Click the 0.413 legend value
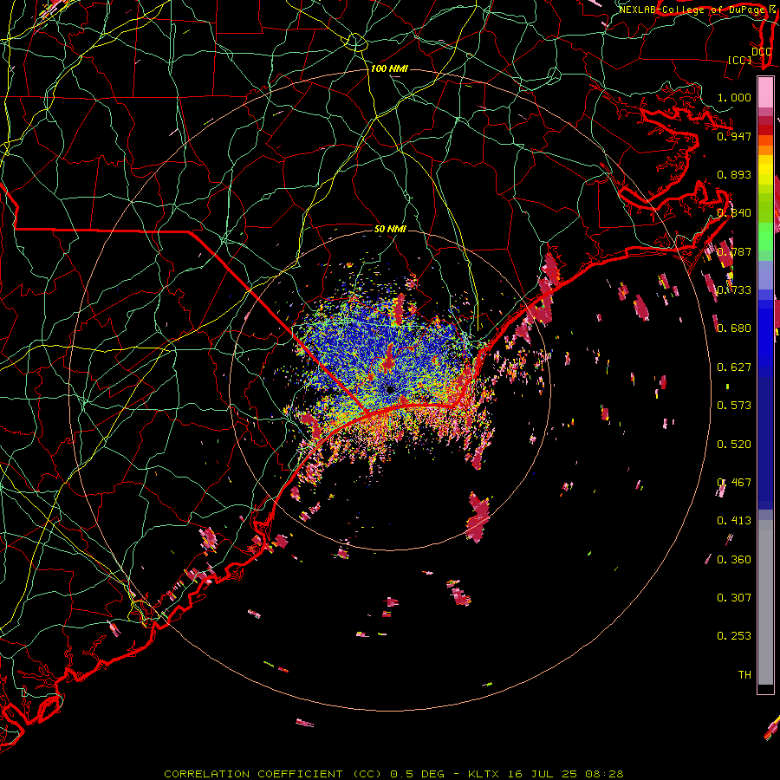This screenshot has height=780, width=780. [734, 521]
